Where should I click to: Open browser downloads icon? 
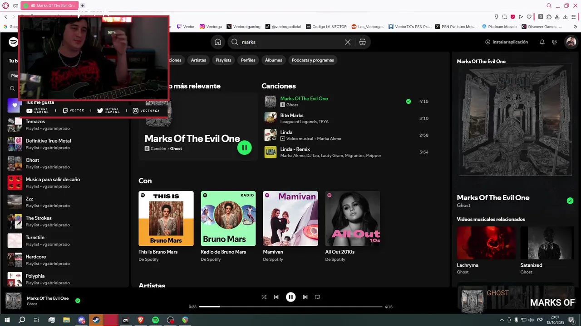(566, 17)
